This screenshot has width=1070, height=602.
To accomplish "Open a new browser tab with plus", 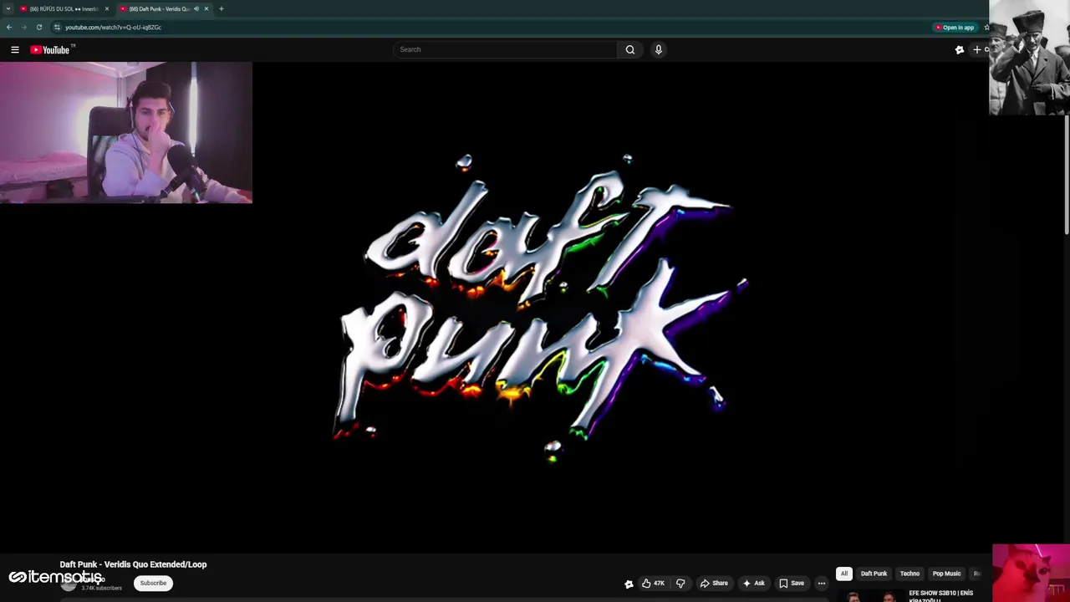I will coord(222,8).
